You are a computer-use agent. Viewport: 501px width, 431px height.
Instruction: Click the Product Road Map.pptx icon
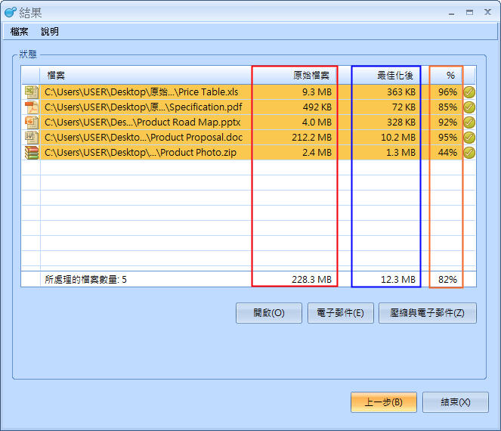coord(31,122)
